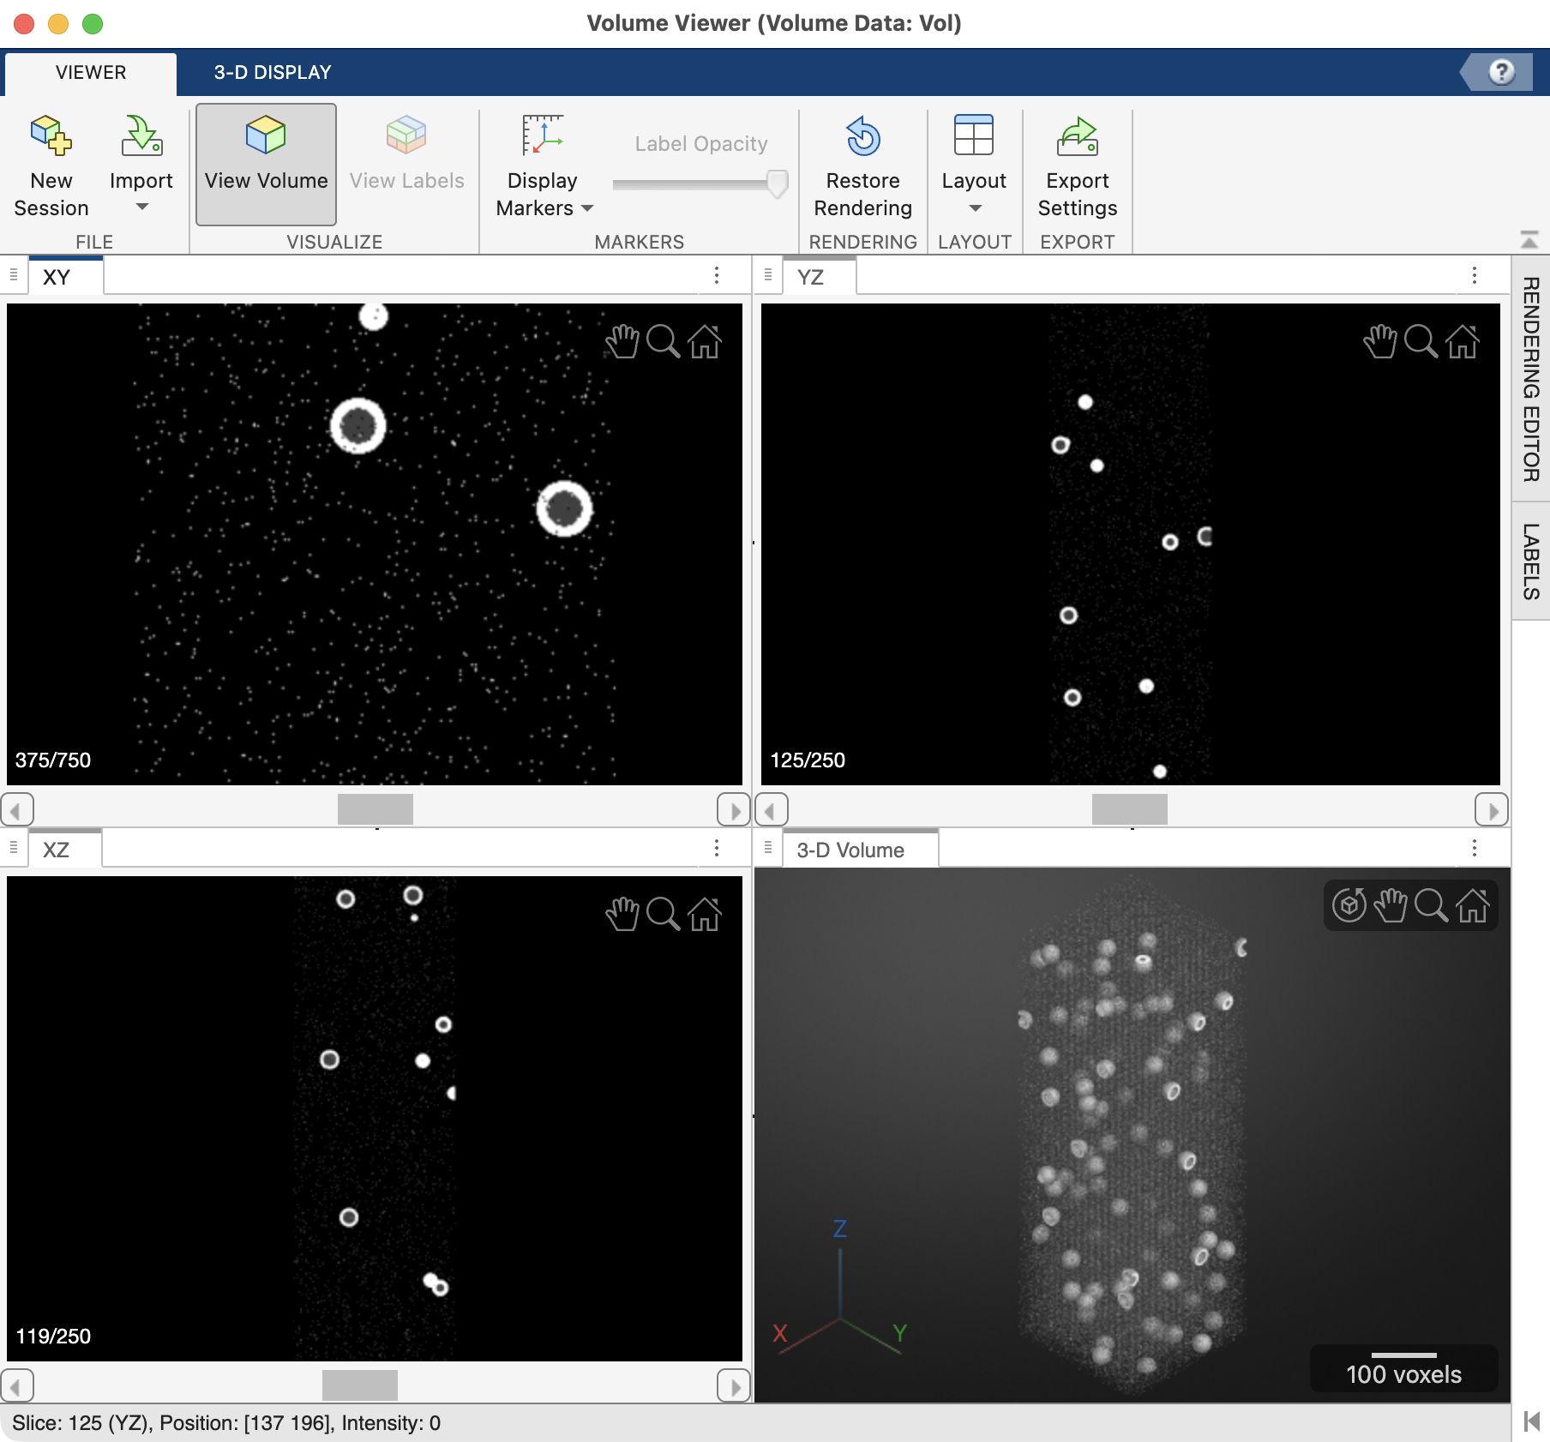Select the rotate tool in 3-D Volume
Viewport: 1550px width, 1442px height.
[x=1349, y=905]
